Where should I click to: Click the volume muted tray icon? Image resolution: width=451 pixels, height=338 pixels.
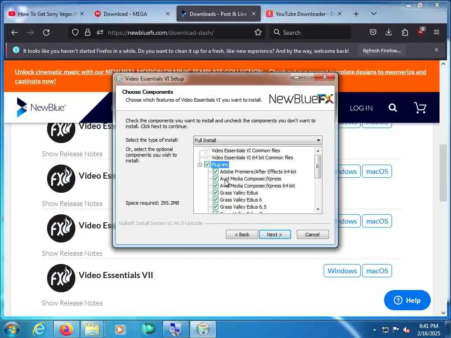click(407, 330)
